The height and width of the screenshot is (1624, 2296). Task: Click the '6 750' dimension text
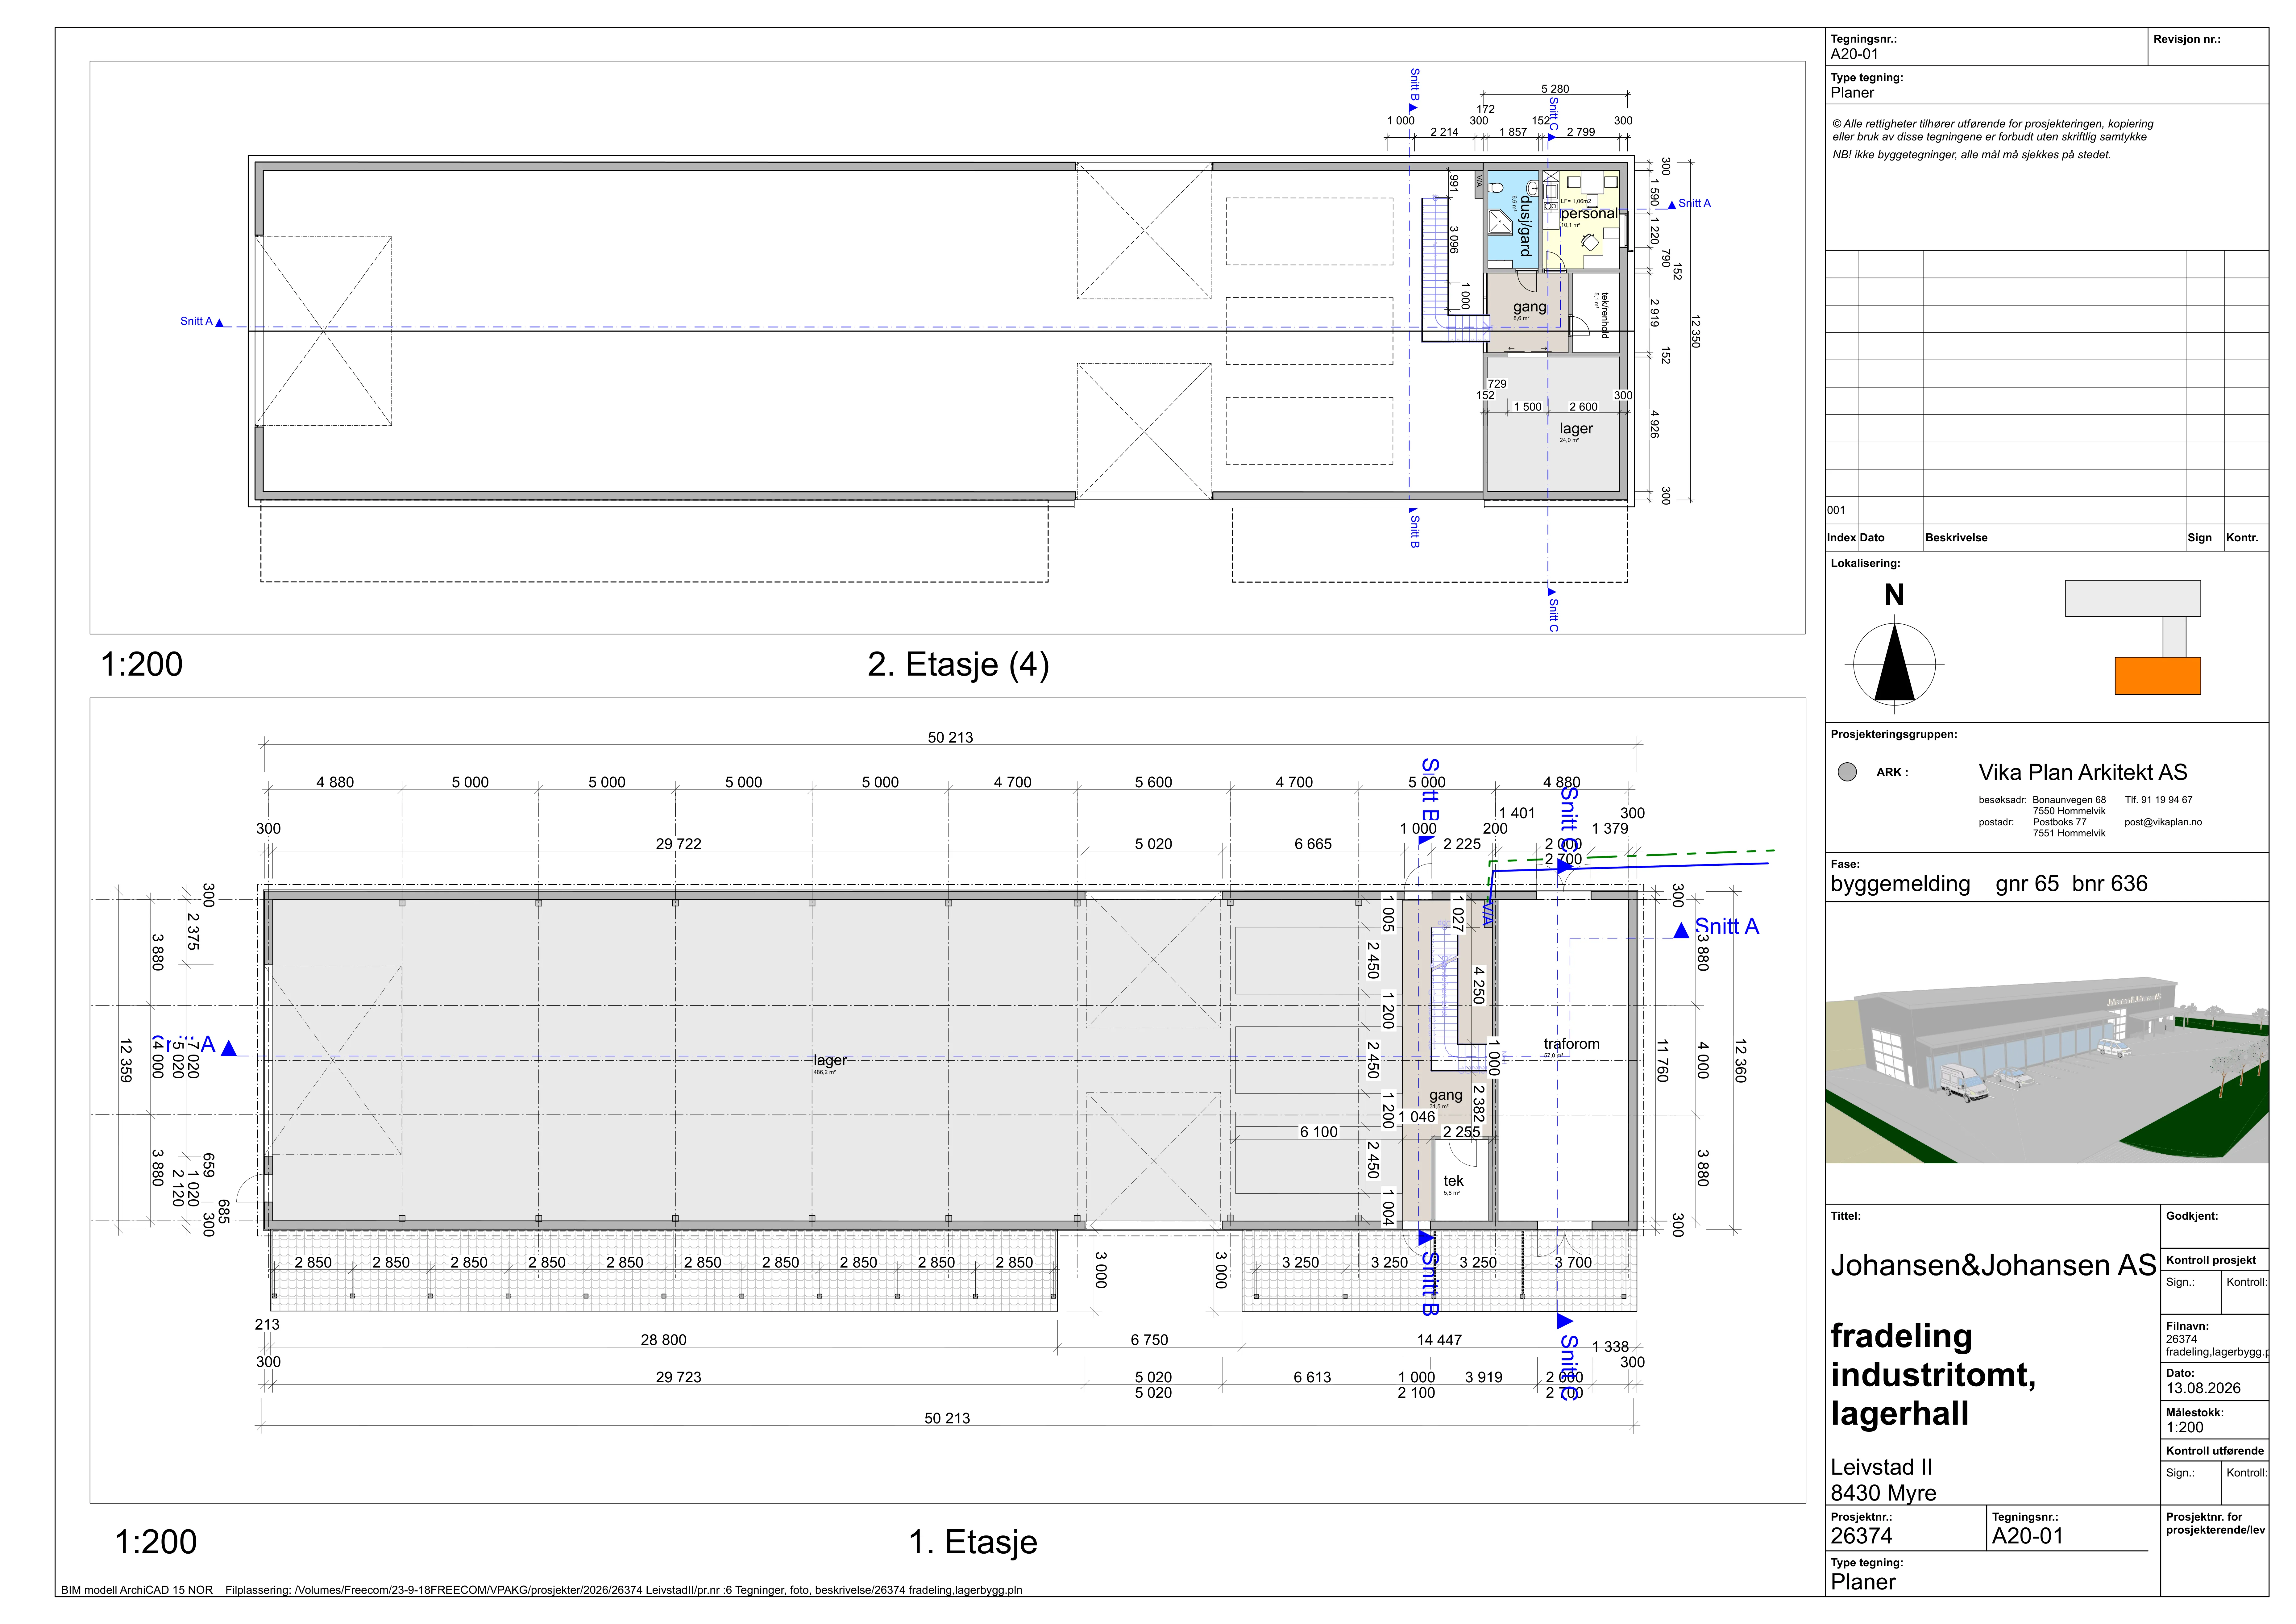[x=1149, y=1340]
